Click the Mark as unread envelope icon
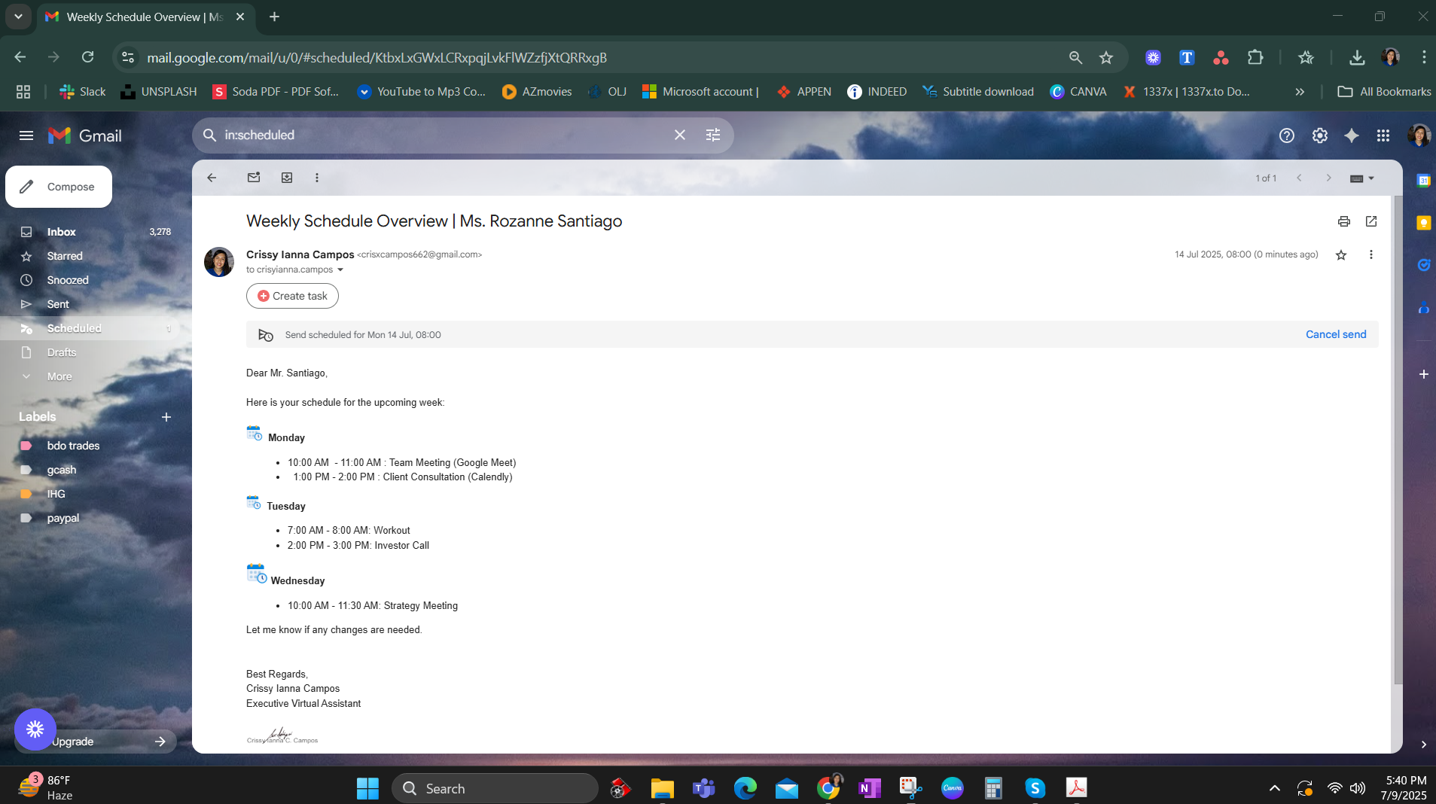1436x804 pixels. coord(254,178)
